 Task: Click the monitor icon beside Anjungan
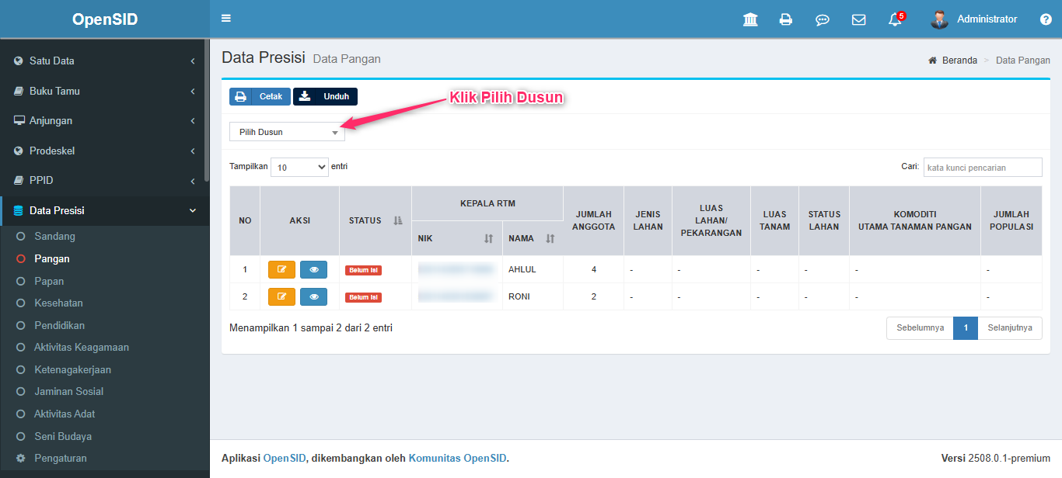(x=19, y=120)
